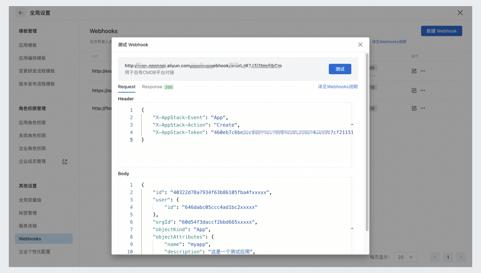Switch to the Request tab
This screenshot has height=273, width=481.
click(x=127, y=87)
